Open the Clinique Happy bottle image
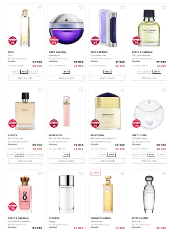The height and width of the screenshot is (230, 192). tap(66, 194)
